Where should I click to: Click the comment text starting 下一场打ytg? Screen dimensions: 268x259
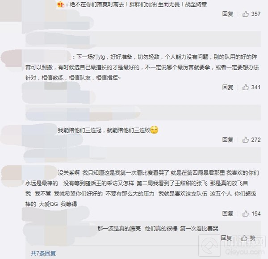(x=142, y=67)
